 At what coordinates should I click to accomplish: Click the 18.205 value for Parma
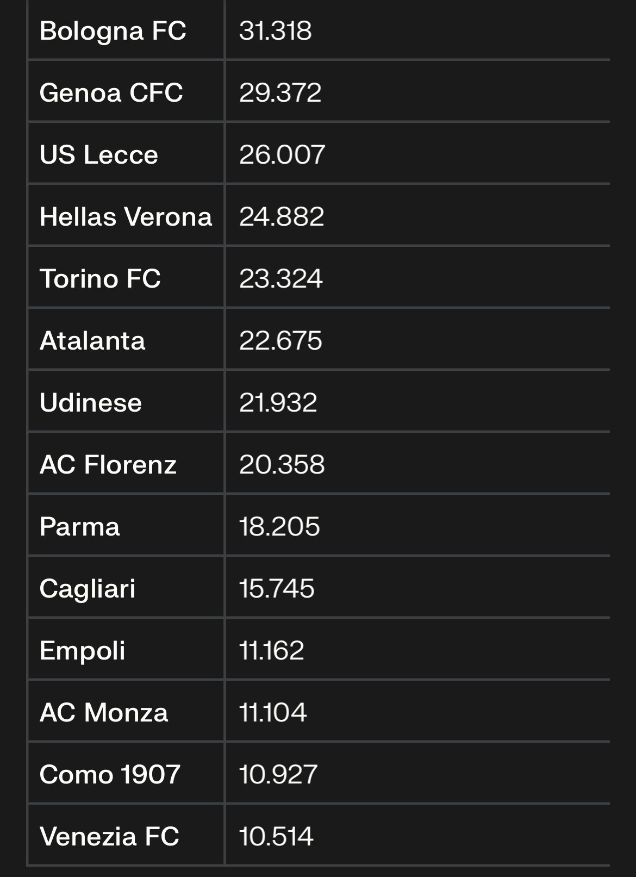point(279,526)
